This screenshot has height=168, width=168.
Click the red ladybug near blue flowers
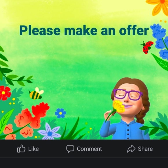pyautogui.click(x=147, y=47)
